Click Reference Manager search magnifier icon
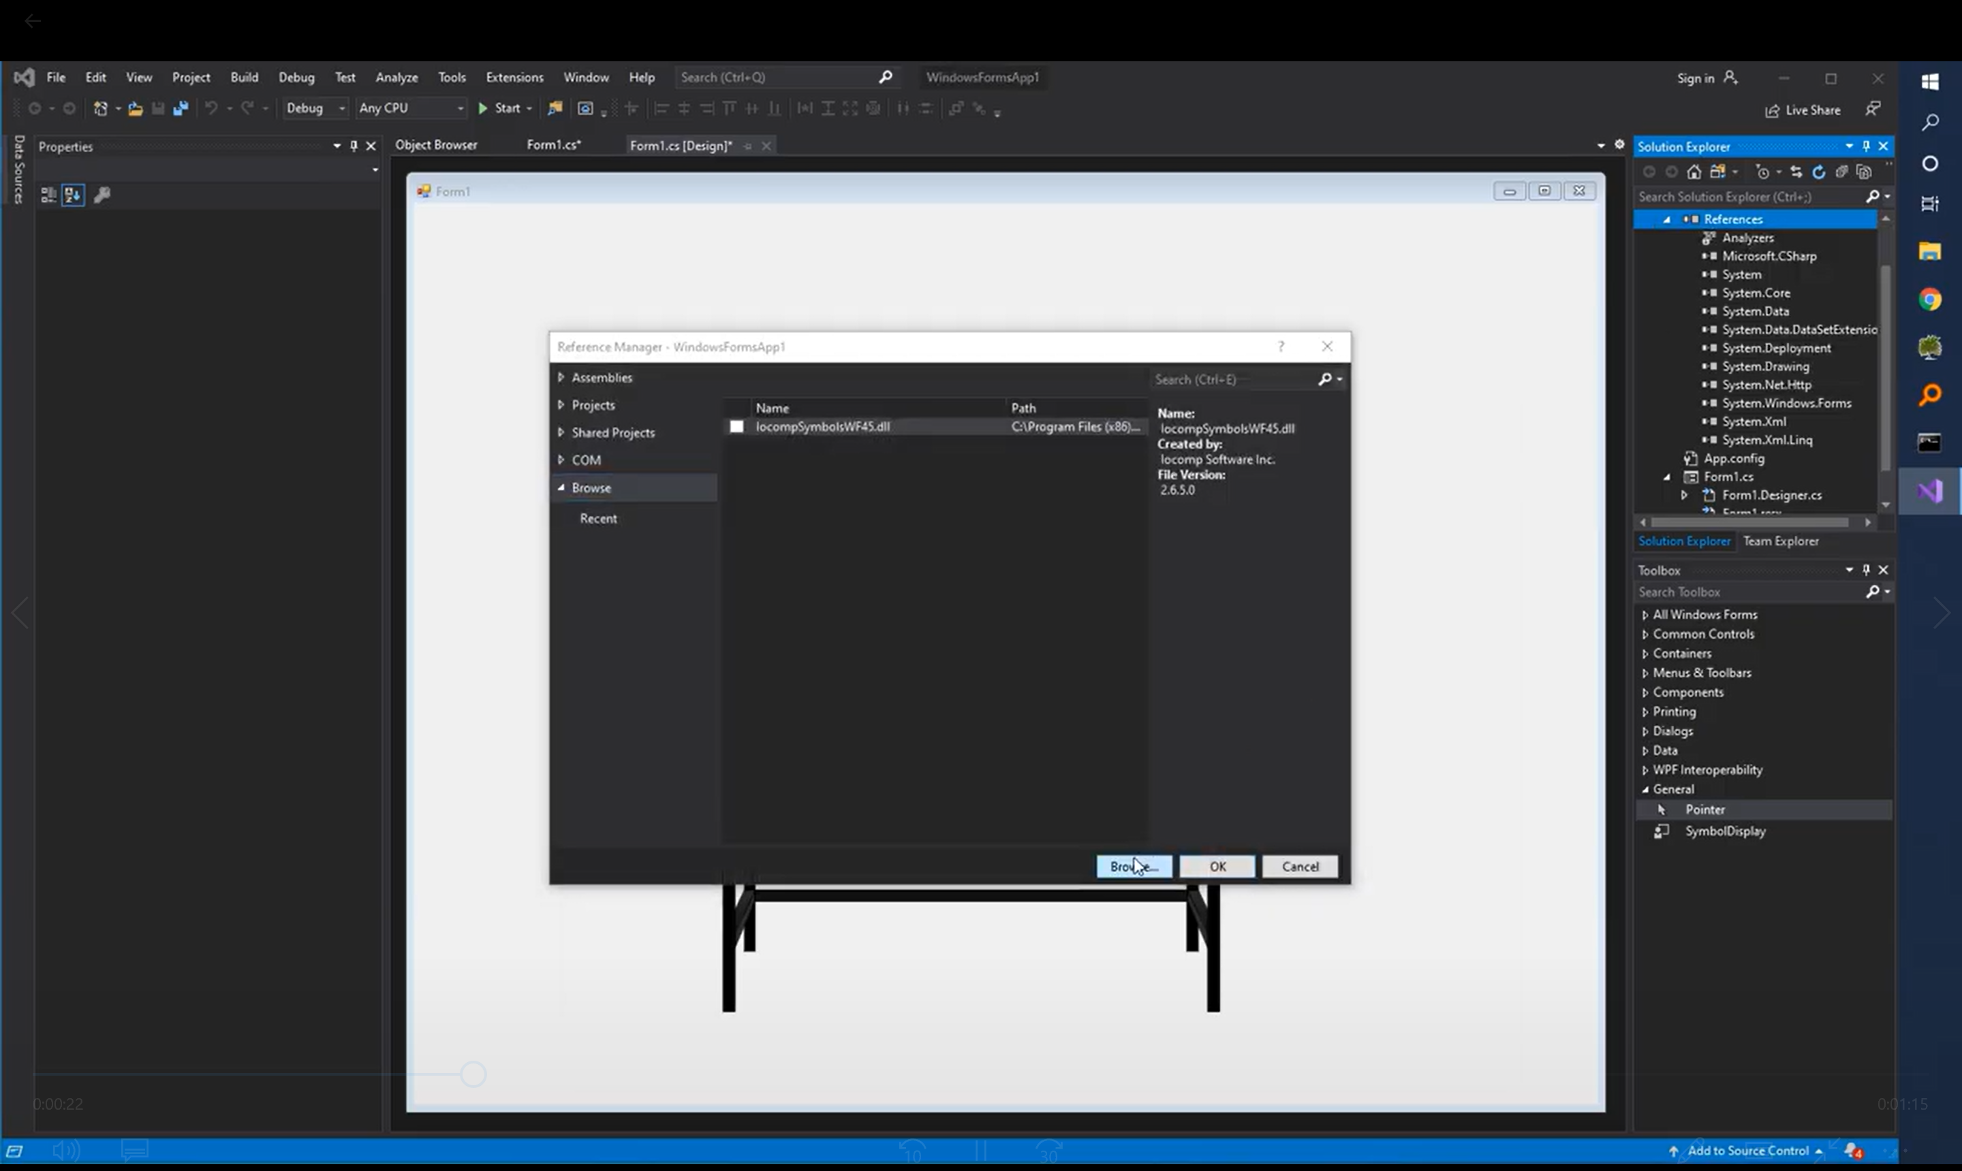Image resolution: width=1962 pixels, height=1171 pixels. tap(1325, 379)
